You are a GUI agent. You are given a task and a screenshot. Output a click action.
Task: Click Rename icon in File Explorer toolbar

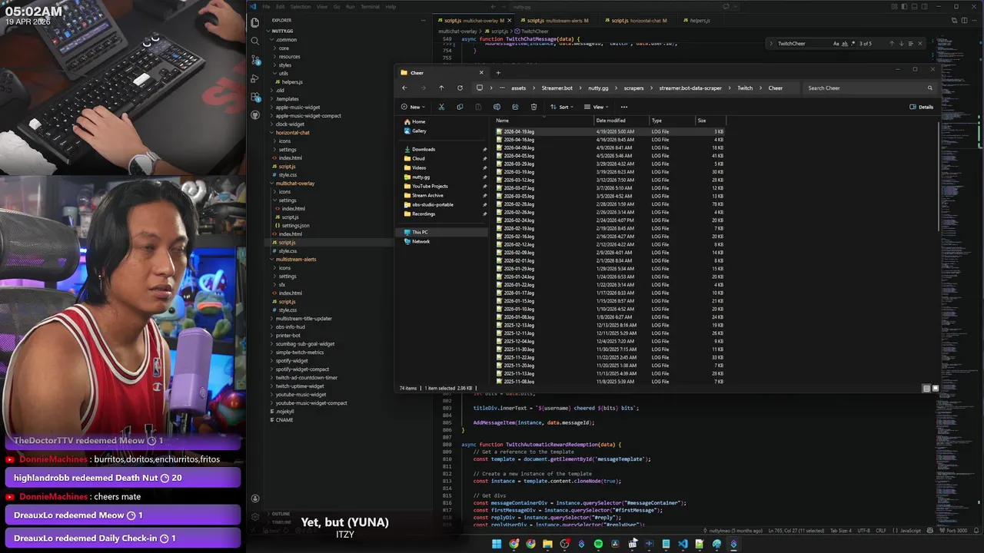pyautogui.click(x=497, y=107)
